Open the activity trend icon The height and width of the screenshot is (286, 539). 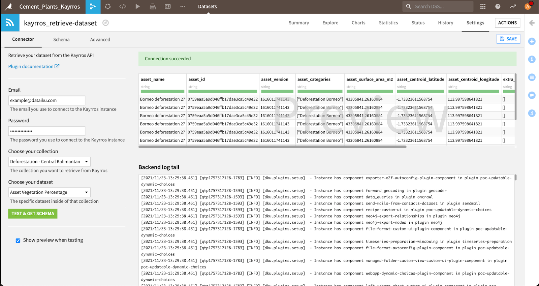pos(512,6)
